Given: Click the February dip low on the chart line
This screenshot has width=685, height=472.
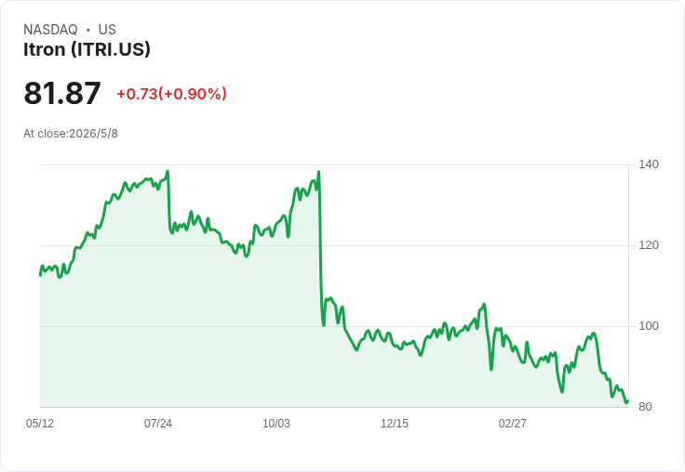Looking at the screenshot, I should (491, 370).
